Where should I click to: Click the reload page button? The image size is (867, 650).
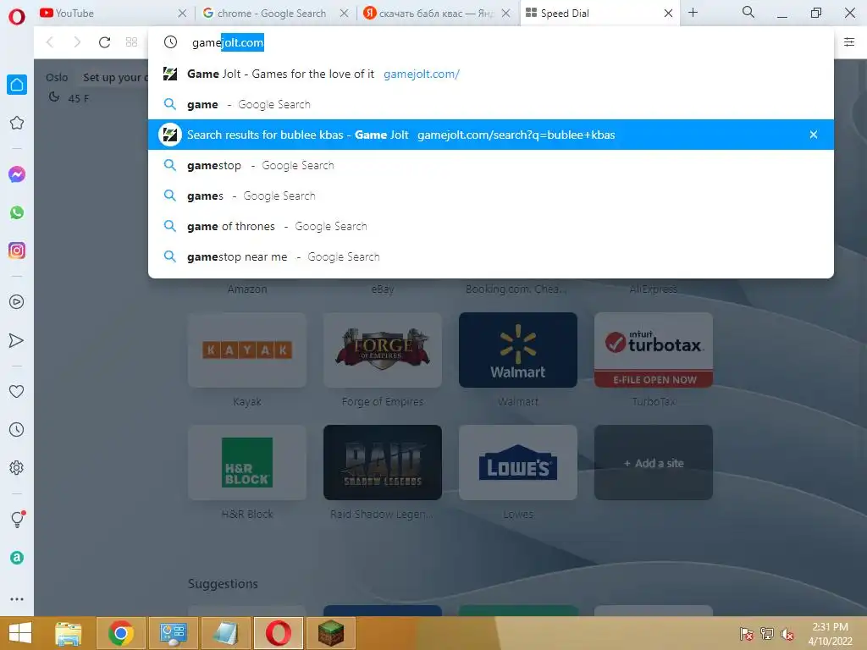point(104,42)
